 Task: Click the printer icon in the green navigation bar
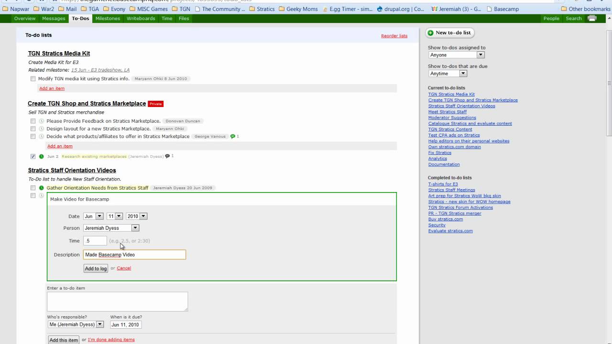click(x=592, y=19)
